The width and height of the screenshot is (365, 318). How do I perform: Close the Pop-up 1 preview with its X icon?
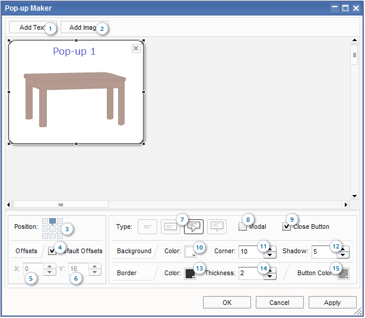click(136, 49)
